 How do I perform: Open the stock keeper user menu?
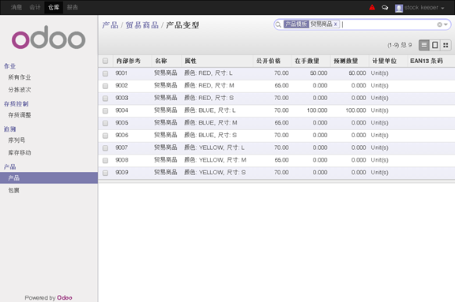pos(424,8)
